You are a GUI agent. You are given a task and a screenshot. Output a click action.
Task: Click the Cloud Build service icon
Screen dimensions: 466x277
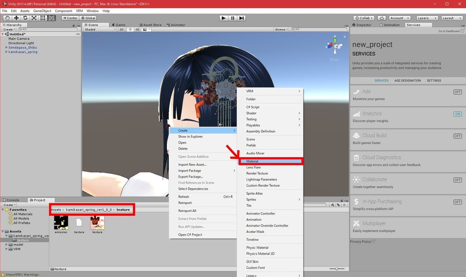pos(356,136)
